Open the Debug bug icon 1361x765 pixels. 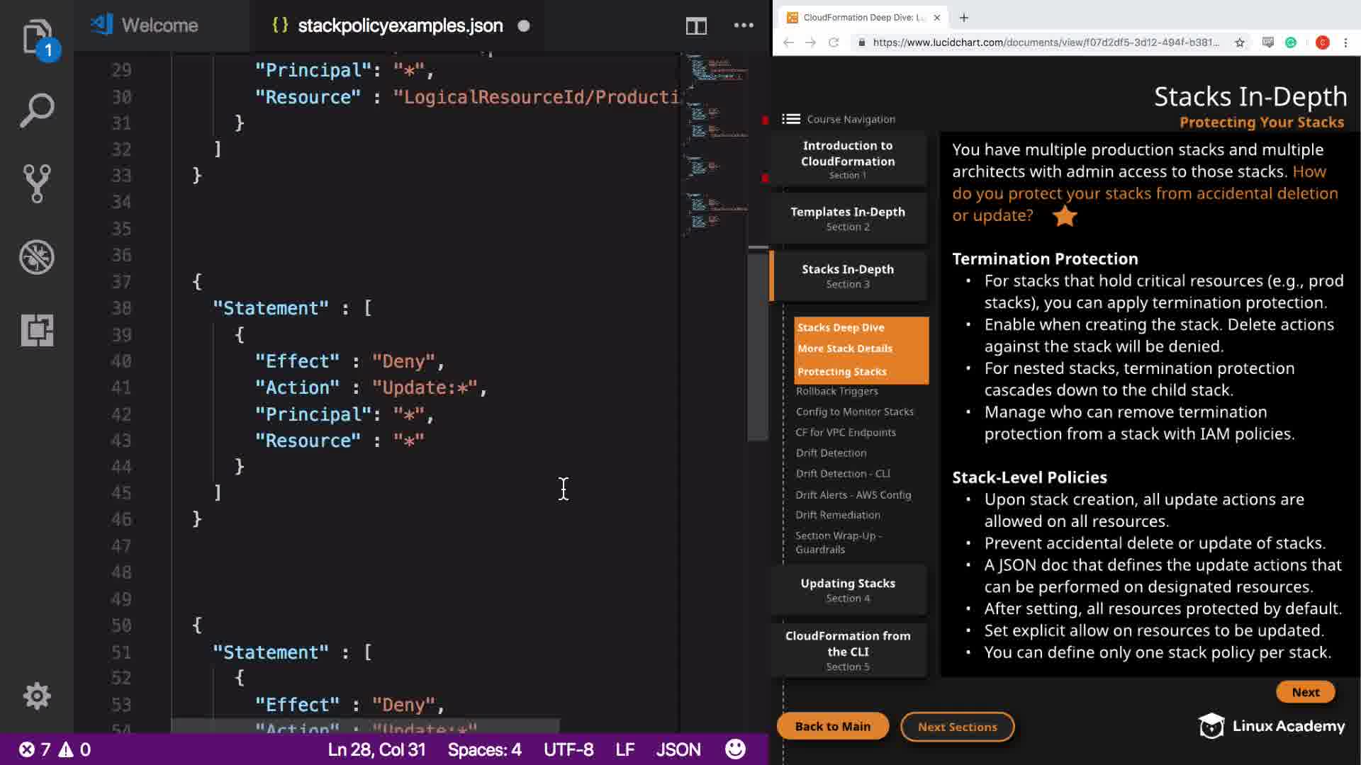tap(36, 256)
